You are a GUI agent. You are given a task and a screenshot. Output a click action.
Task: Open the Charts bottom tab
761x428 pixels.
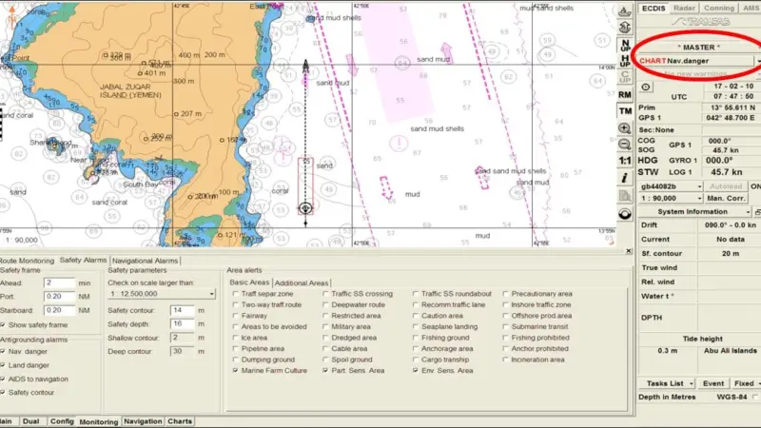pos(180,421)
